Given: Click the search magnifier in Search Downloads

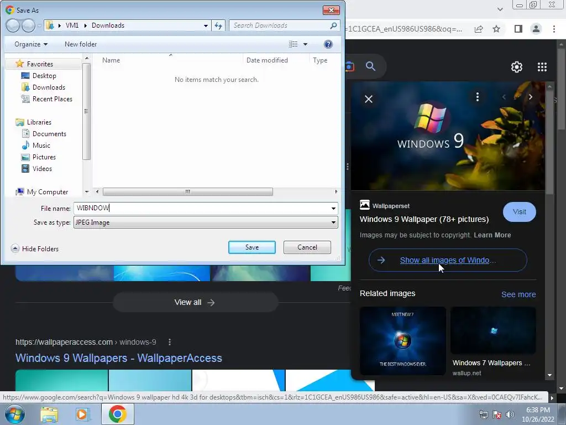Looking at the screenshot, I should [333, 25].
